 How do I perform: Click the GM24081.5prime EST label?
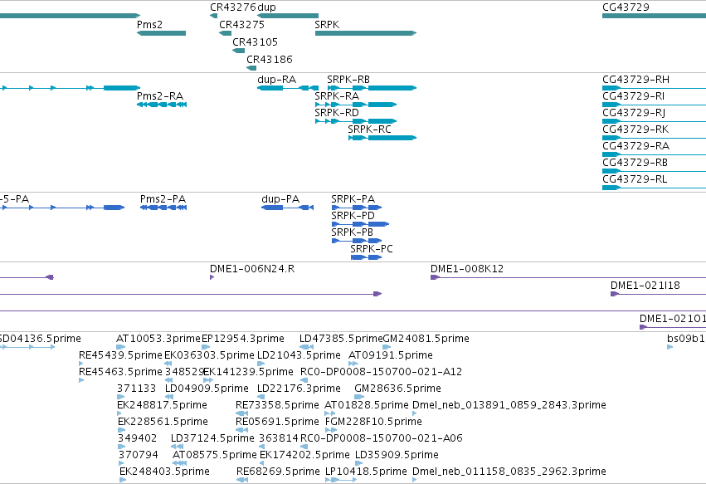(x=426, y=339)
